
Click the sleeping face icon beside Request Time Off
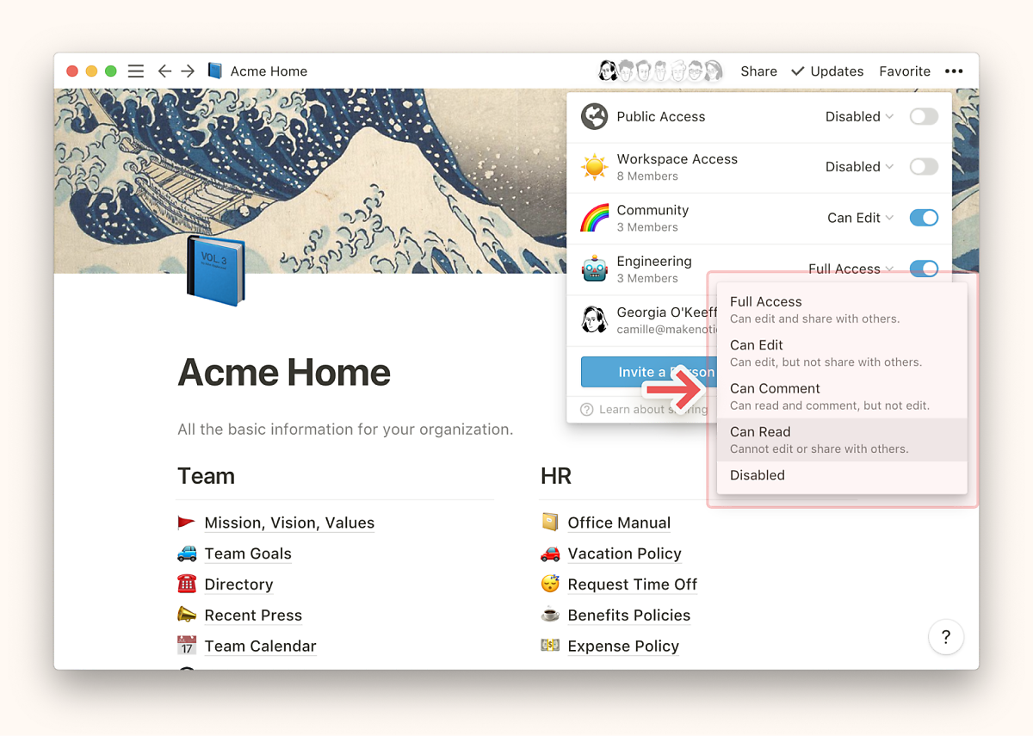point(550,584)
